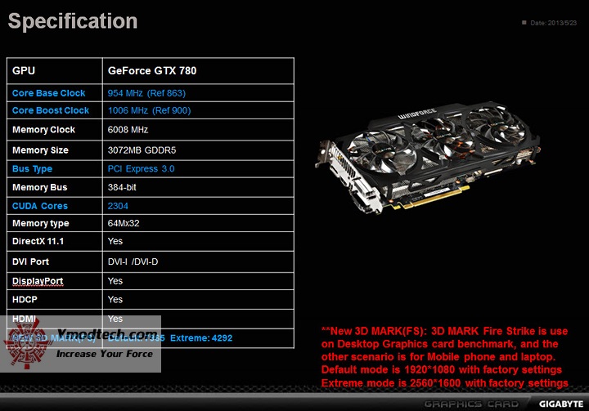Click the 'Memory Size' label
589x411 pixels.
(x=40, y=150)
